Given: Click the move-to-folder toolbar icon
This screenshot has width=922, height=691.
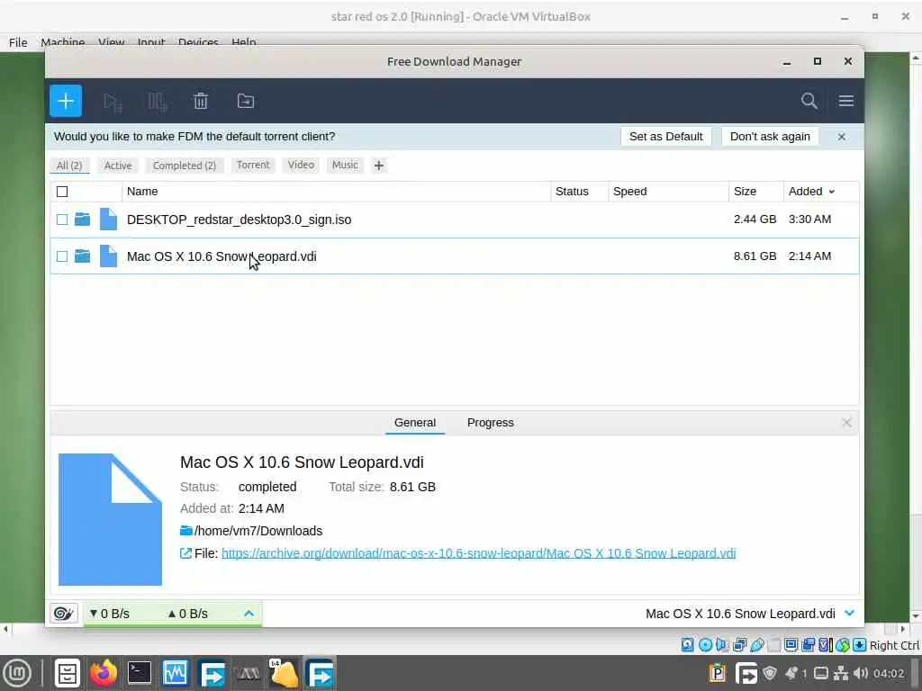Looking at the screenshot, I should tap(245, 101).
